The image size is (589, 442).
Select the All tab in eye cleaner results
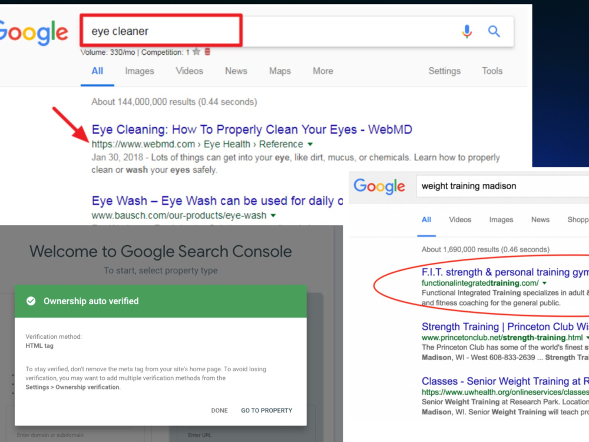click(x=97, y=71)
